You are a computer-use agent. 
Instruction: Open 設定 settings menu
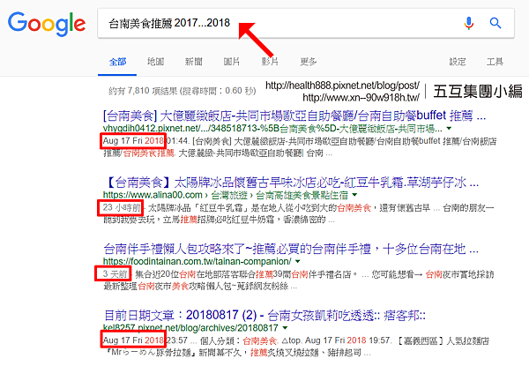457,62
